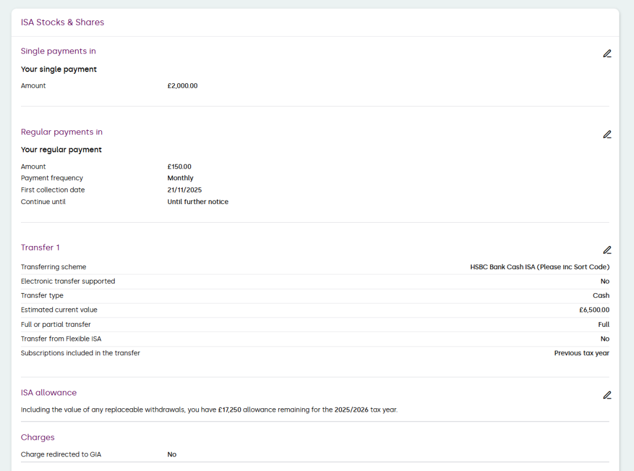Click the £2,000.00 single payment amount
The height and width of the screenshot is (471, 634).
pyautogui.click(x=182, y=86)
